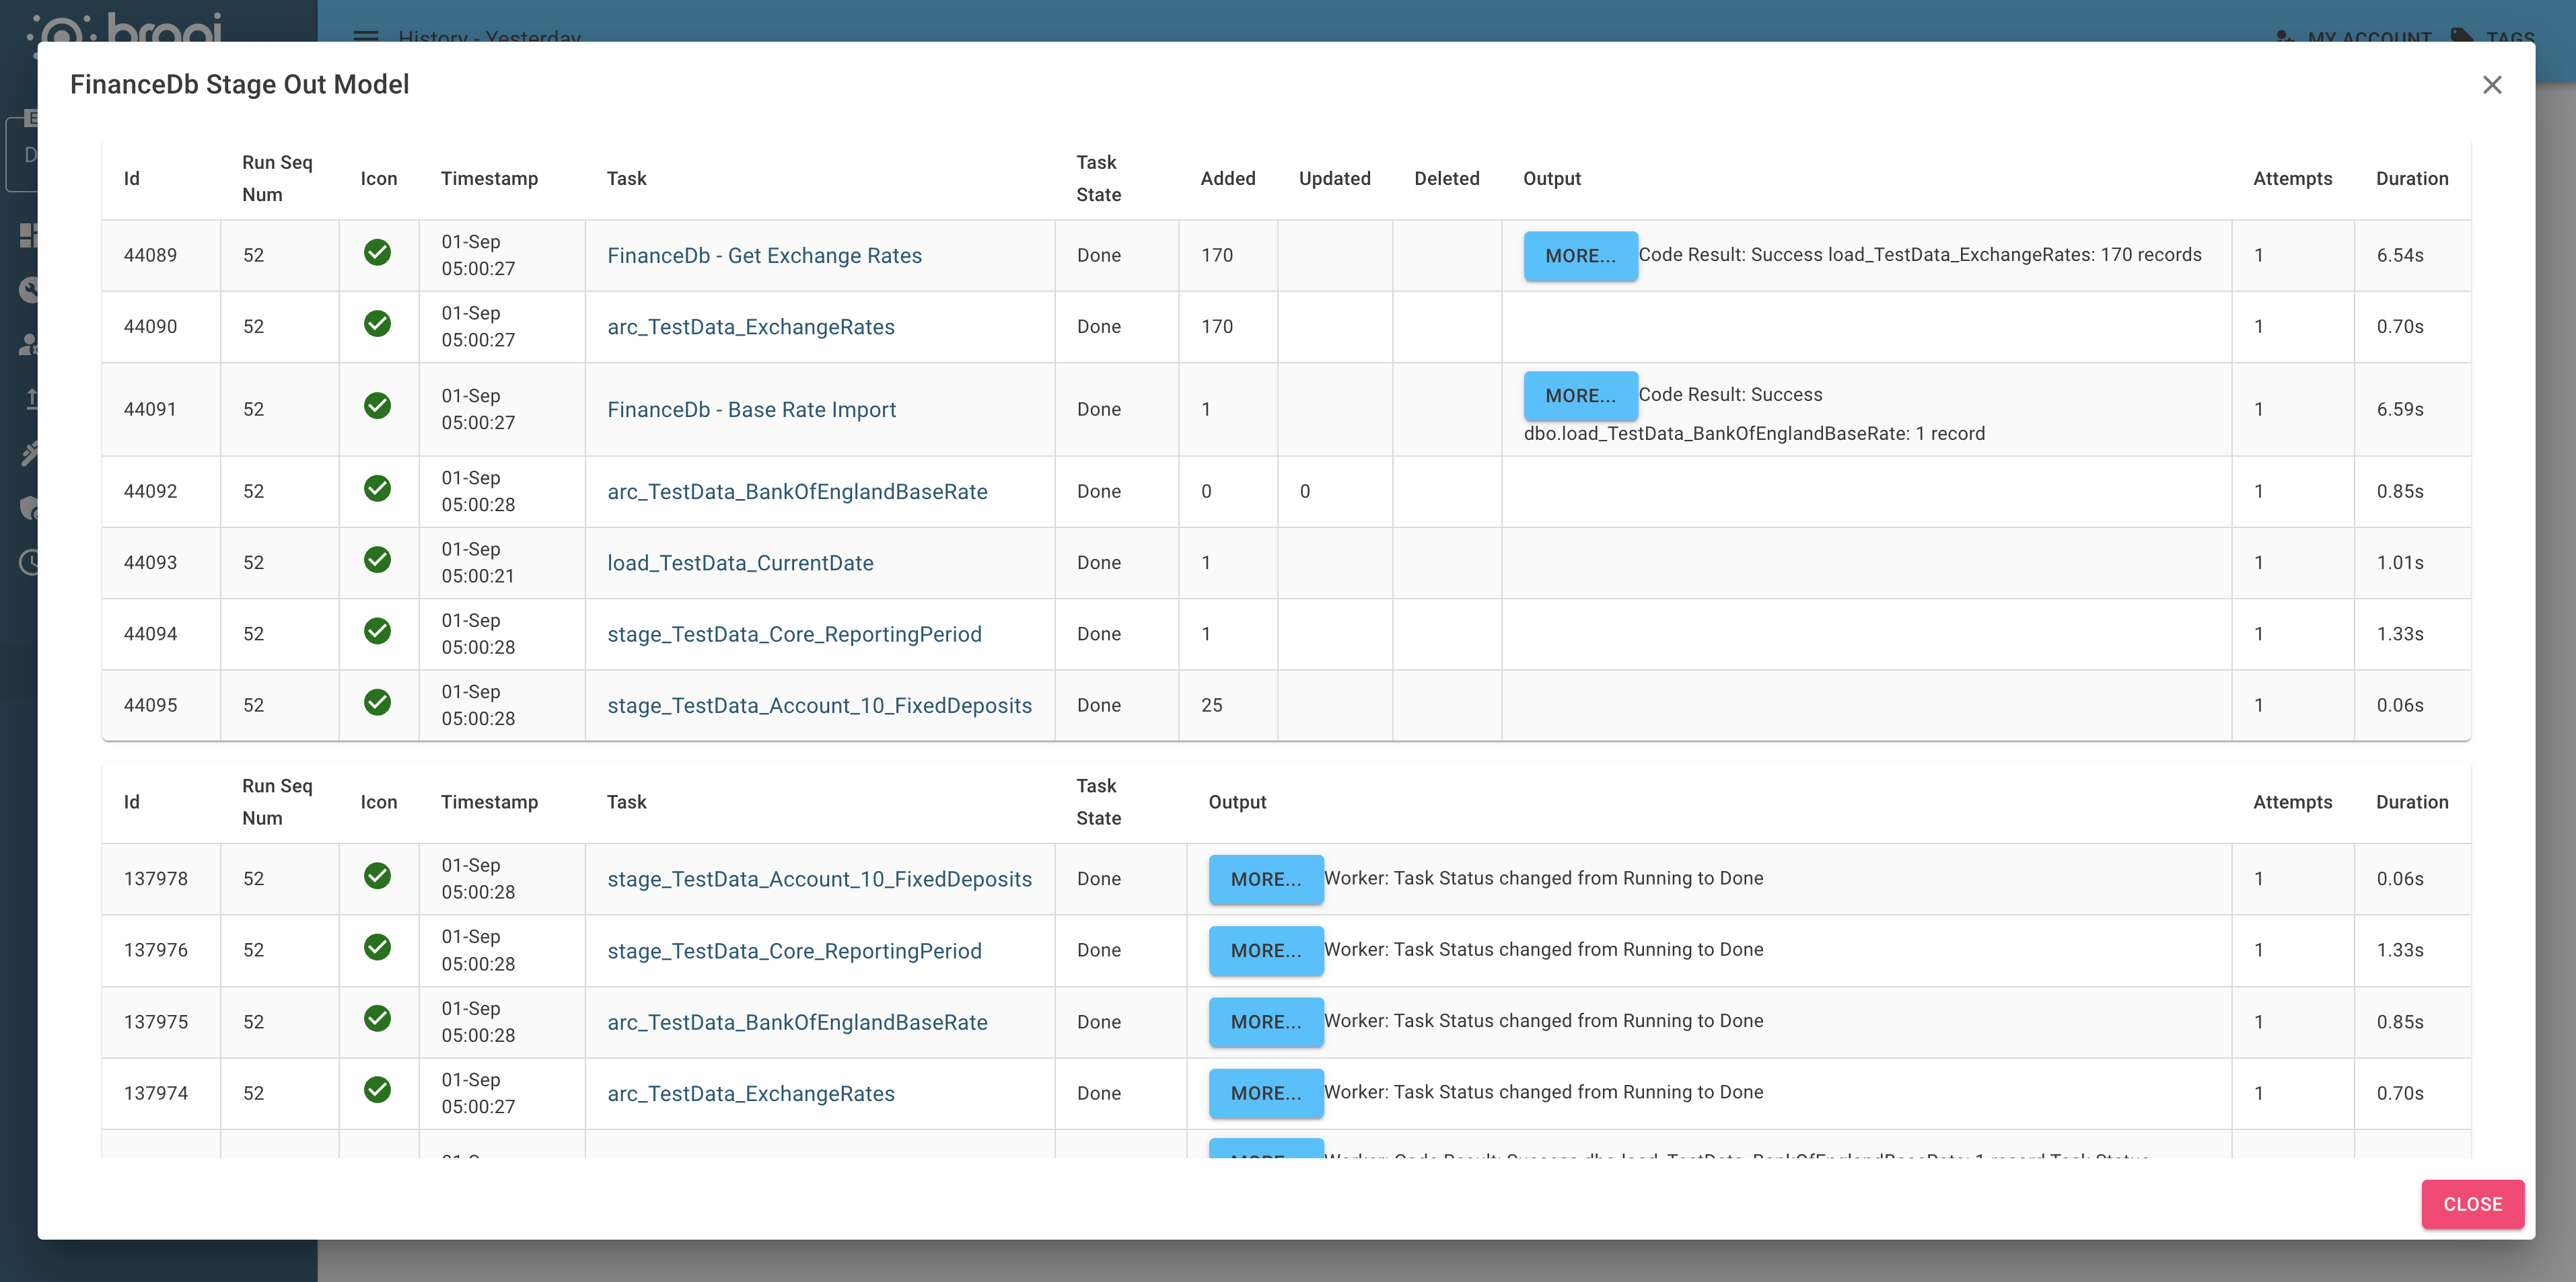Viewport: 2576px width, 1282px height.
Task: Click the Updated column header
Action: pyautogui.click(x=1334, y=179)
